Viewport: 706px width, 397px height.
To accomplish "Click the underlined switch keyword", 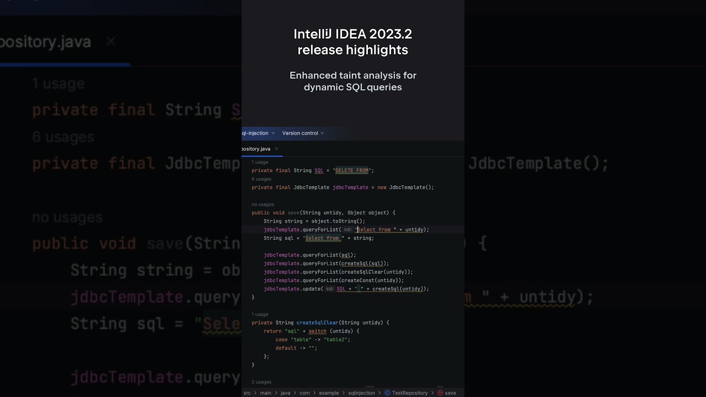I will pos(317,331).
